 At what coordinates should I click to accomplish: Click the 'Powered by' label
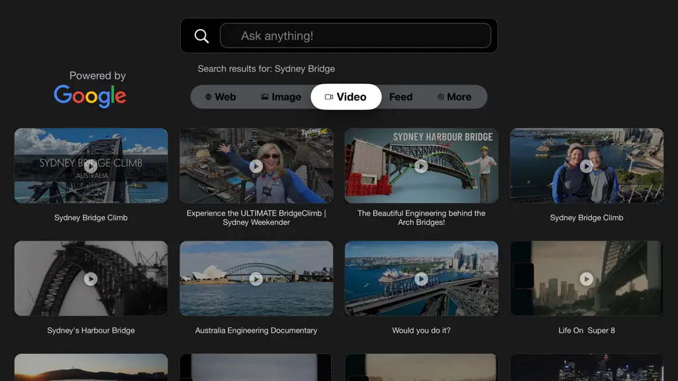(x=97, y=75)
